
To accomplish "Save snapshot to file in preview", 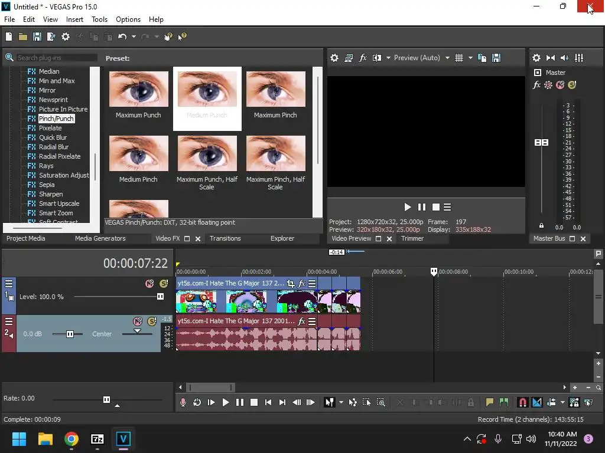I will (496, 58).
